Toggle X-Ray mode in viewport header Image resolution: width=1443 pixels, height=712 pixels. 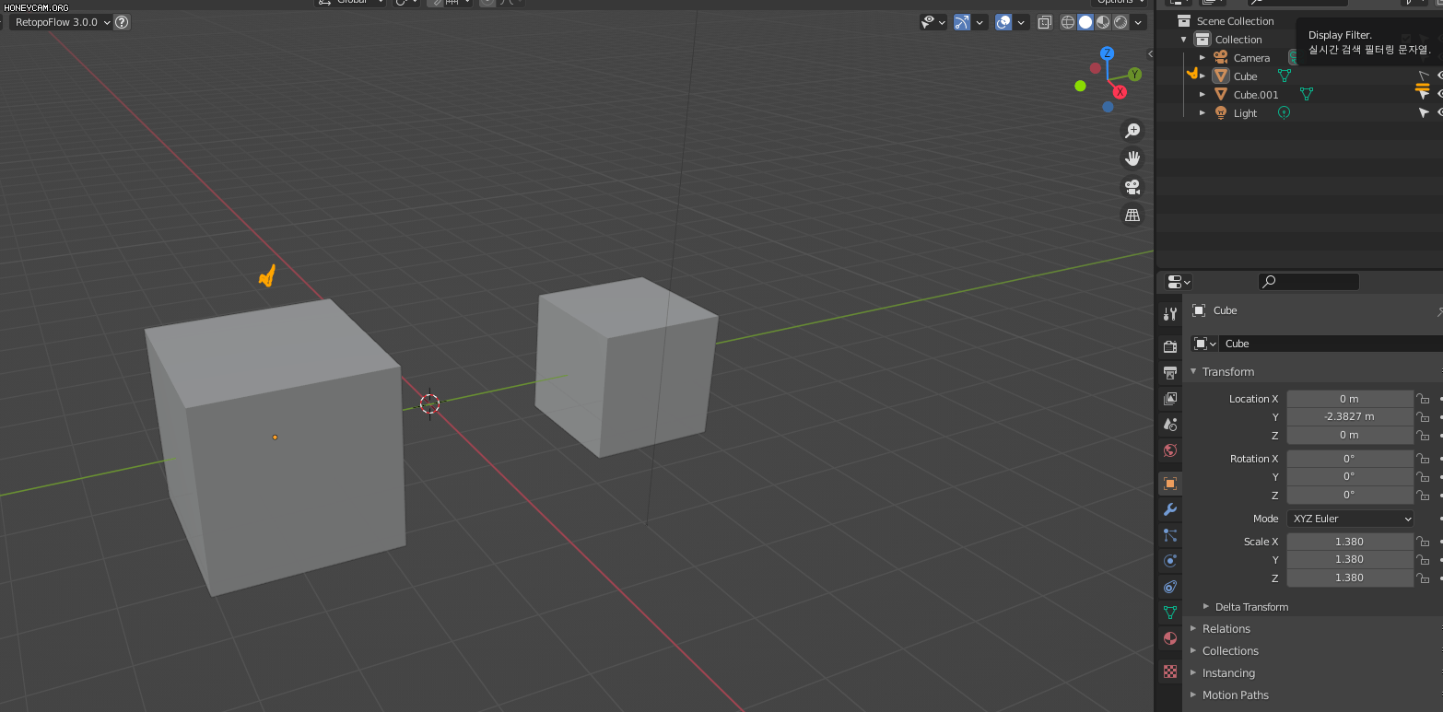(x=1044, y=22)
